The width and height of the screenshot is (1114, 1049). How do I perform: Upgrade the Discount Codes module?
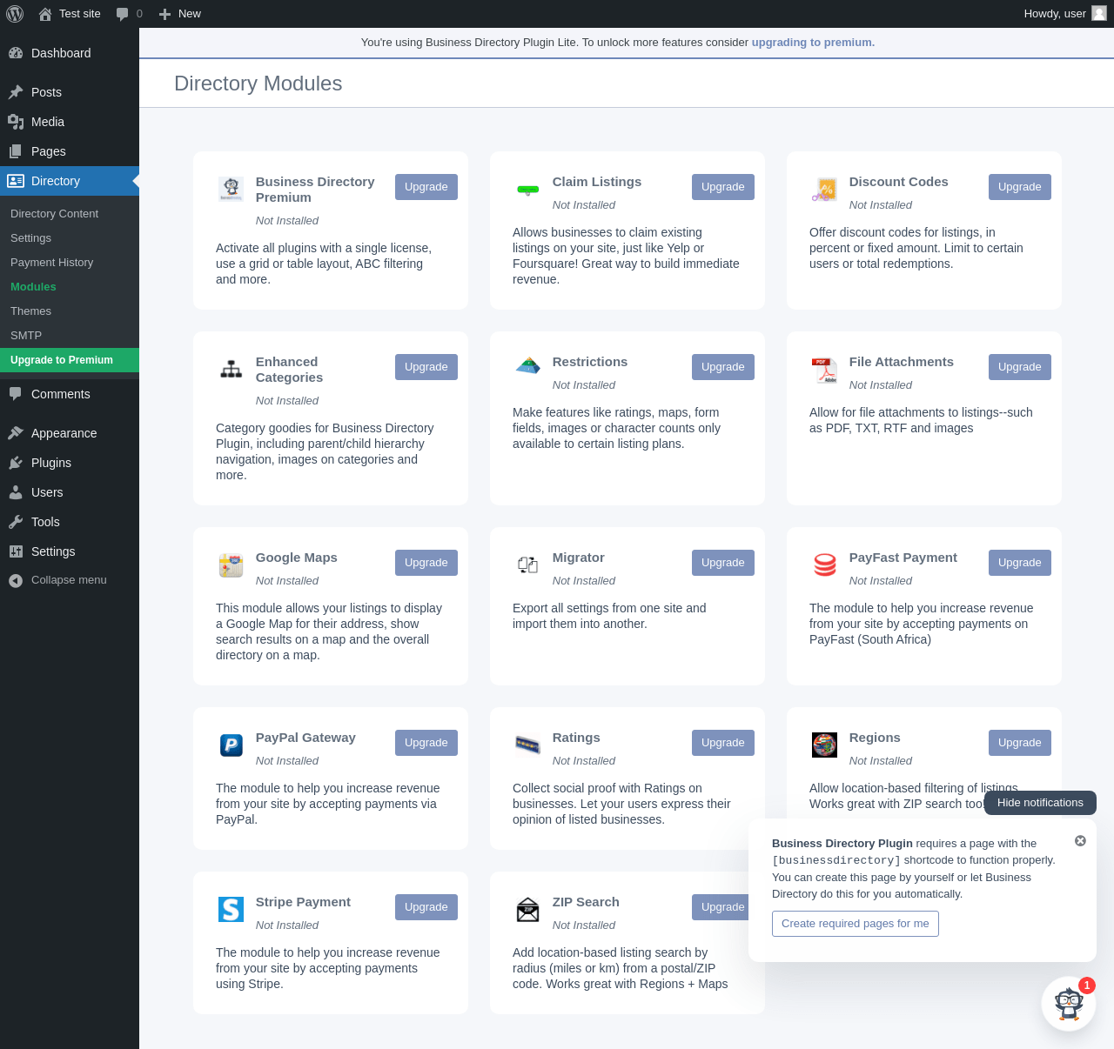1020,187
